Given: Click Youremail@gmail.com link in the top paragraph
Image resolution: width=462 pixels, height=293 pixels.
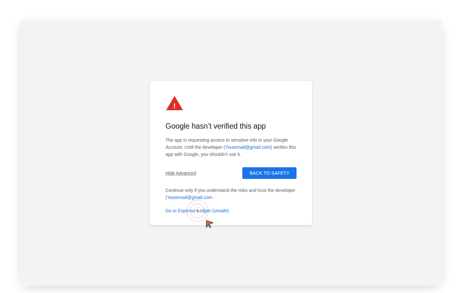Looking at the screenshot, I should click(248, 147).
